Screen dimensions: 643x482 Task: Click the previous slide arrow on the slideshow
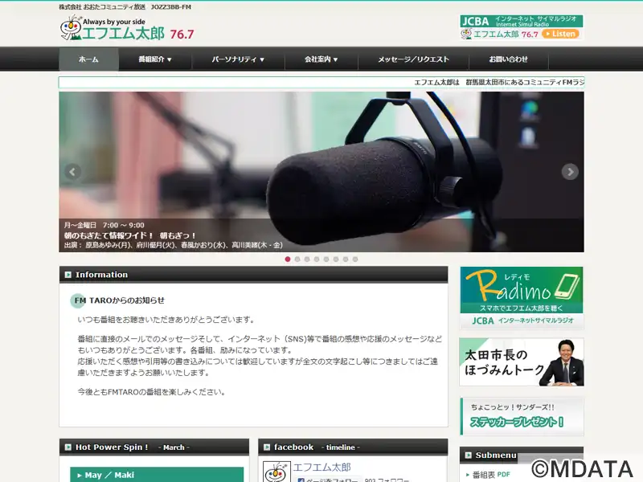72,172
